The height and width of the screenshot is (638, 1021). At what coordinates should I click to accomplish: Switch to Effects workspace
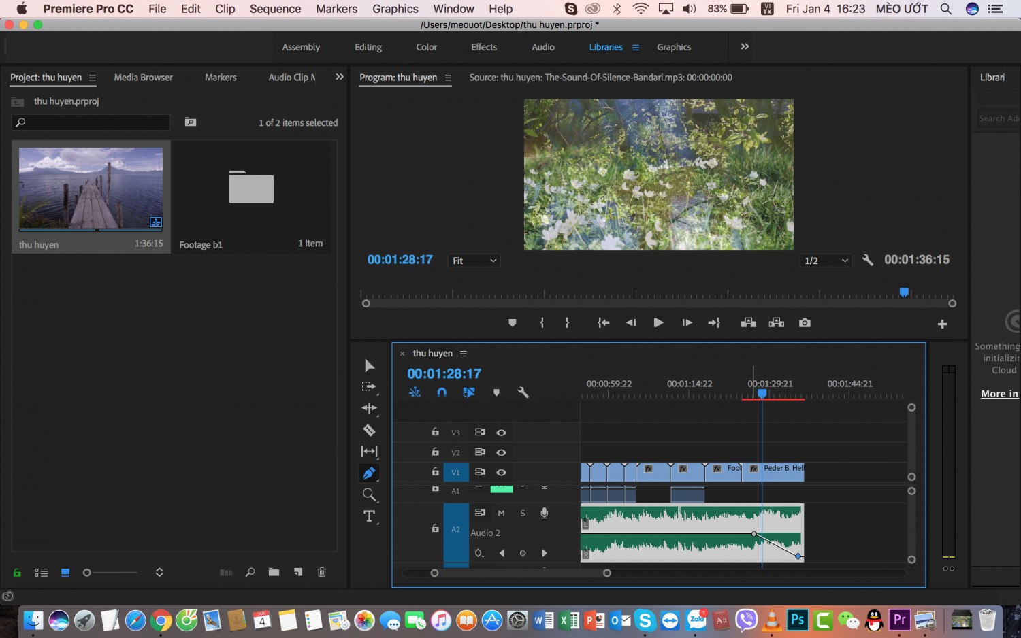pos(484,47)
